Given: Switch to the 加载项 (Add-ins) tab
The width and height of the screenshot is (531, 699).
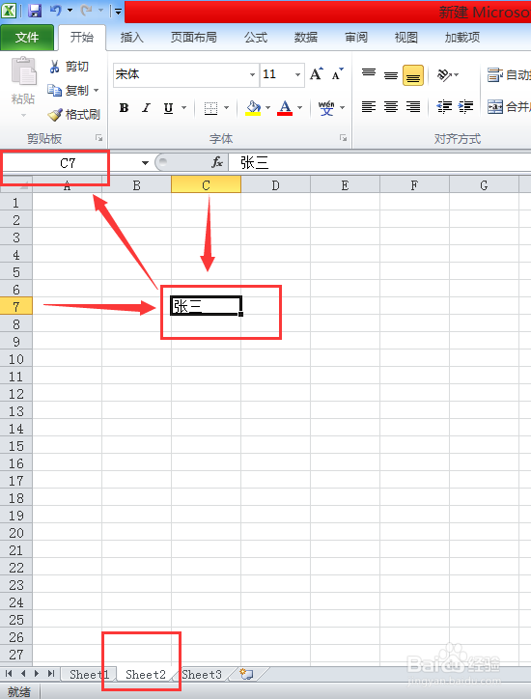Looking at the screenshot, I should 462,38.
